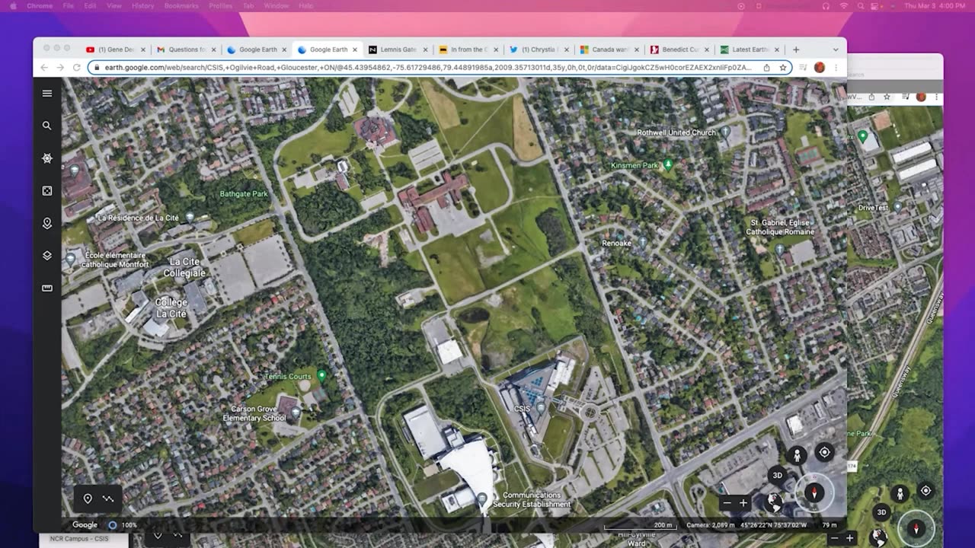Click the Wi-Fi status icon in menu bar
Image resolution: width=975 pixels, height=548 pixels.
click(843, 5)
